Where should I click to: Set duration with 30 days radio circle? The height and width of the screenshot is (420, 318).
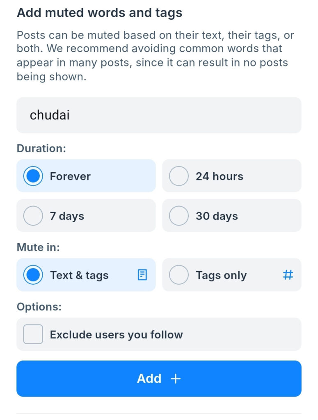point(179,216)
